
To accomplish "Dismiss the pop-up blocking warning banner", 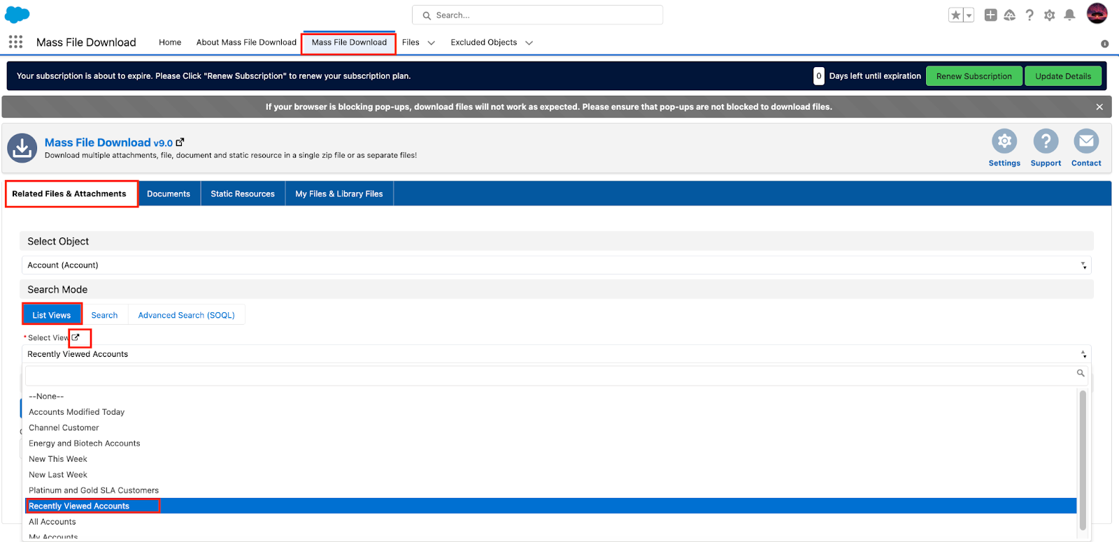I will pyautogui.click(x=1099, y=107).
